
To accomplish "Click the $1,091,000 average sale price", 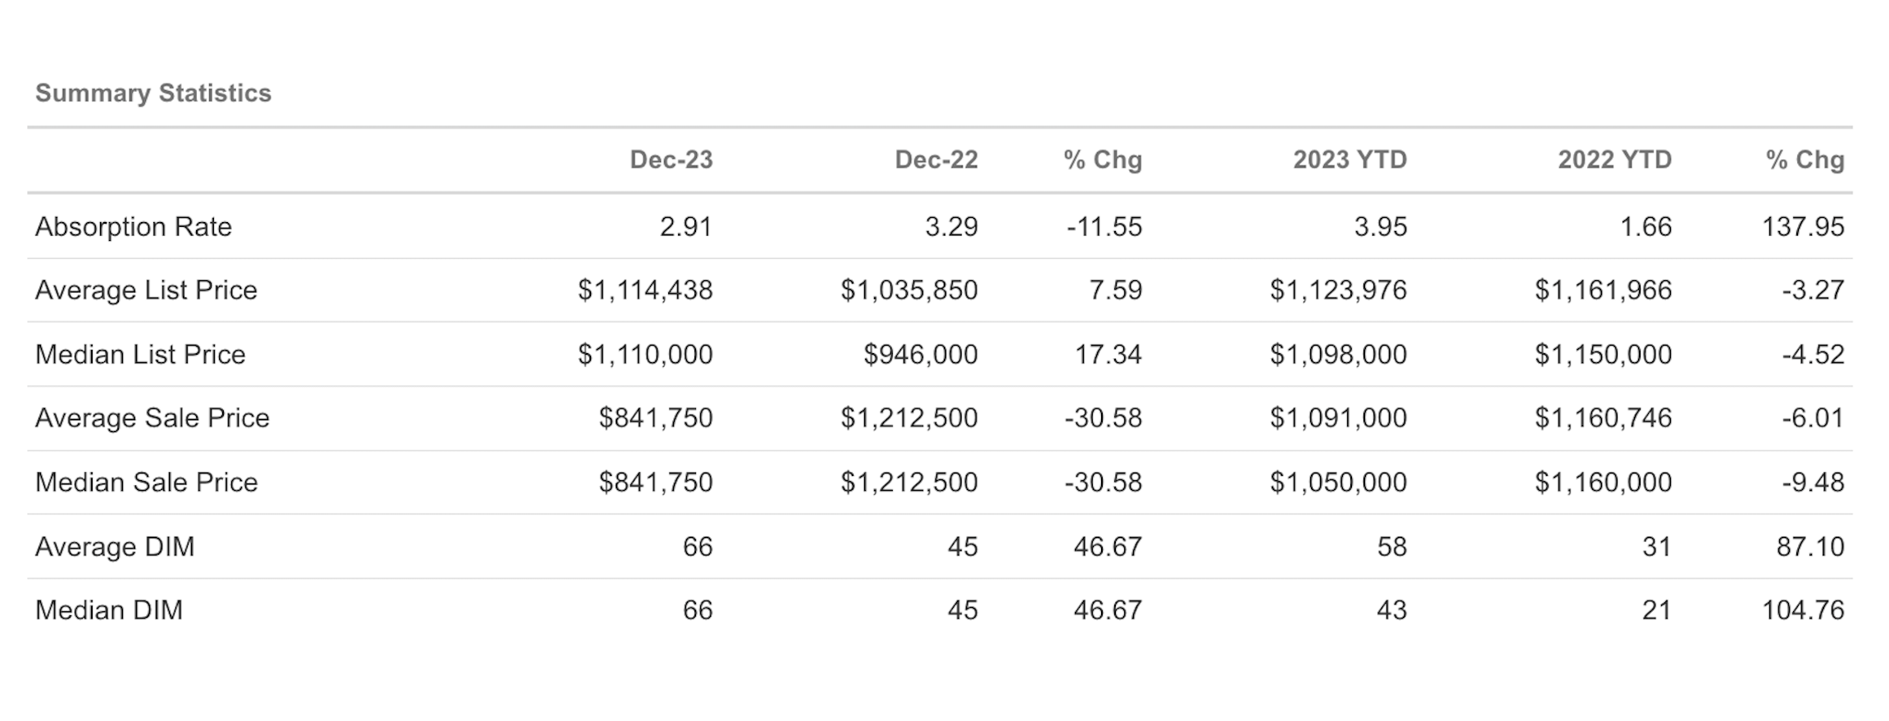I will click(1338, 418).
